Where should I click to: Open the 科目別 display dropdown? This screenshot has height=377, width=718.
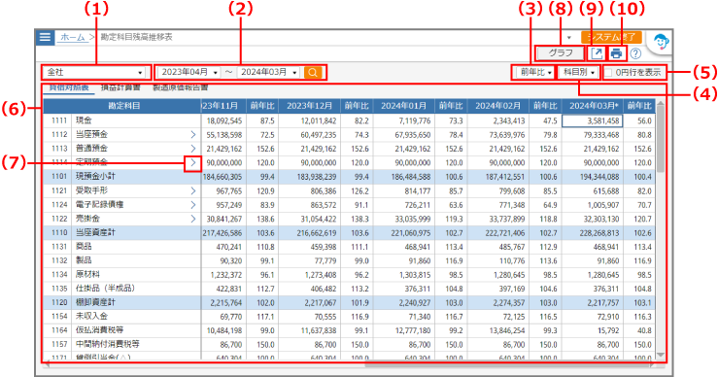pos(578,72)
